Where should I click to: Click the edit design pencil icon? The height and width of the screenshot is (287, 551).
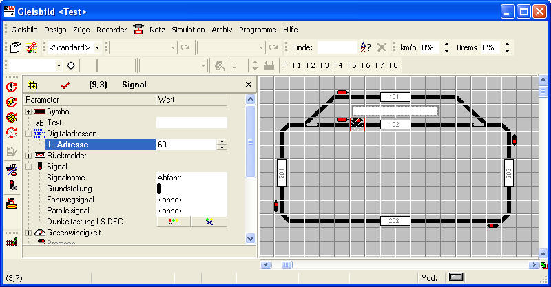pyautogui.click(x=32, y=47)
